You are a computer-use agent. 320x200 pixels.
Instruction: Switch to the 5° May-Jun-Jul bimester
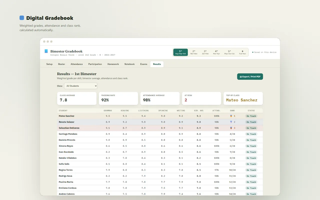point(229,52)
